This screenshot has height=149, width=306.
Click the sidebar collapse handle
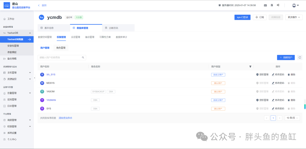(x=35, y=78)
